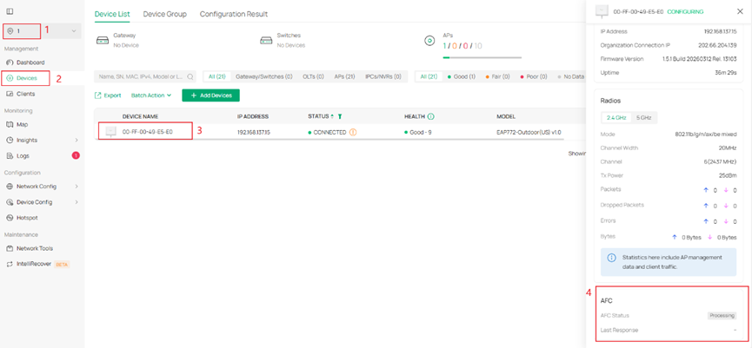This screenshot has width=752, height=348.
Task: Click the Health column info icon
Action: click(430, 116)
